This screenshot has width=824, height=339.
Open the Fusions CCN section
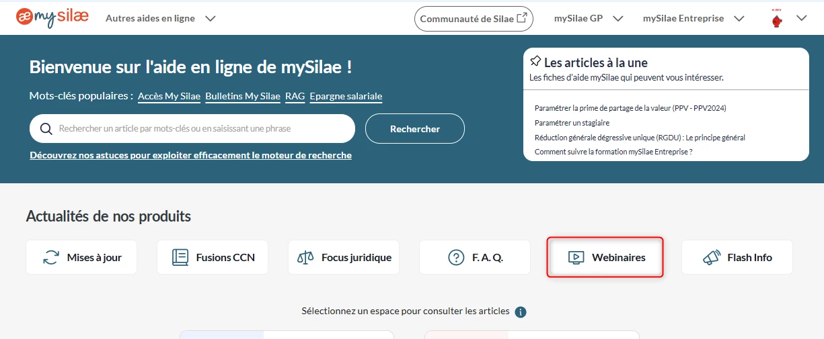tap(213, 257)
